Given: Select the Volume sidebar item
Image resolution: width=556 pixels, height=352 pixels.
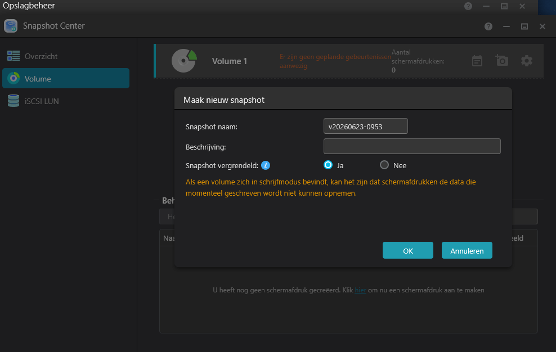Looking at the screenshot, I should click(66, 78).
